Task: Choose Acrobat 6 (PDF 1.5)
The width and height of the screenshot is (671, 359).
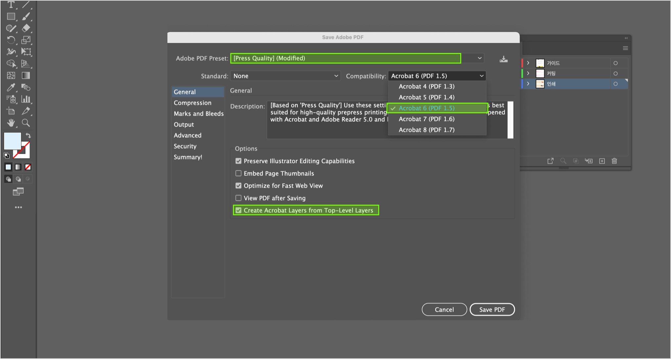Action: [x=437, y=108]
